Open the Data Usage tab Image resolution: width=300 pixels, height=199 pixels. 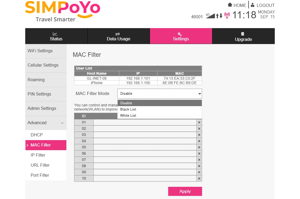[x=118, y=36]
